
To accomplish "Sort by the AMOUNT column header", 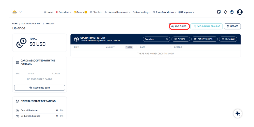I will (110, 47).
